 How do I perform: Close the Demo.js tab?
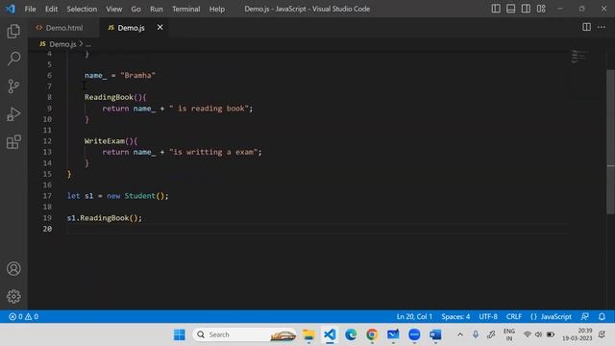160,28
